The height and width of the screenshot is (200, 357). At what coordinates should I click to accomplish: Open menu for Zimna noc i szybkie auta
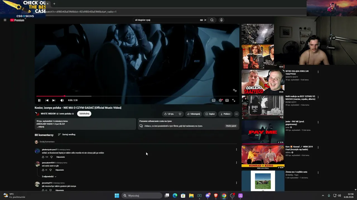pyautogui.click(x=318, y=172)
